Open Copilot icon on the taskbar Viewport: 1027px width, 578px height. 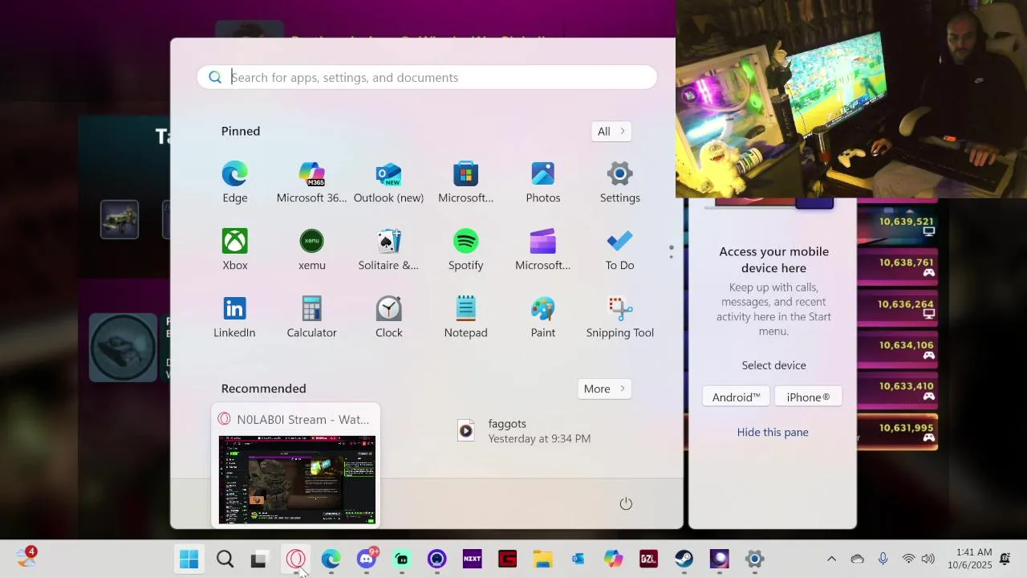point(613,559)
